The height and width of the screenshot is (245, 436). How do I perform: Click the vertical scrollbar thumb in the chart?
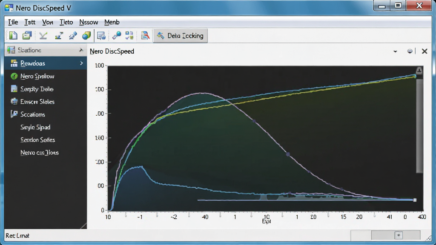click(419, 125)
